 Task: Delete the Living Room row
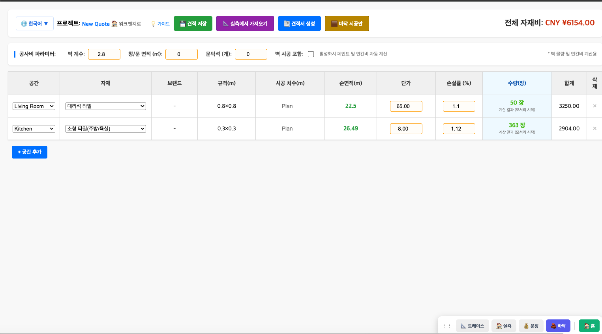tap(594, 106)
